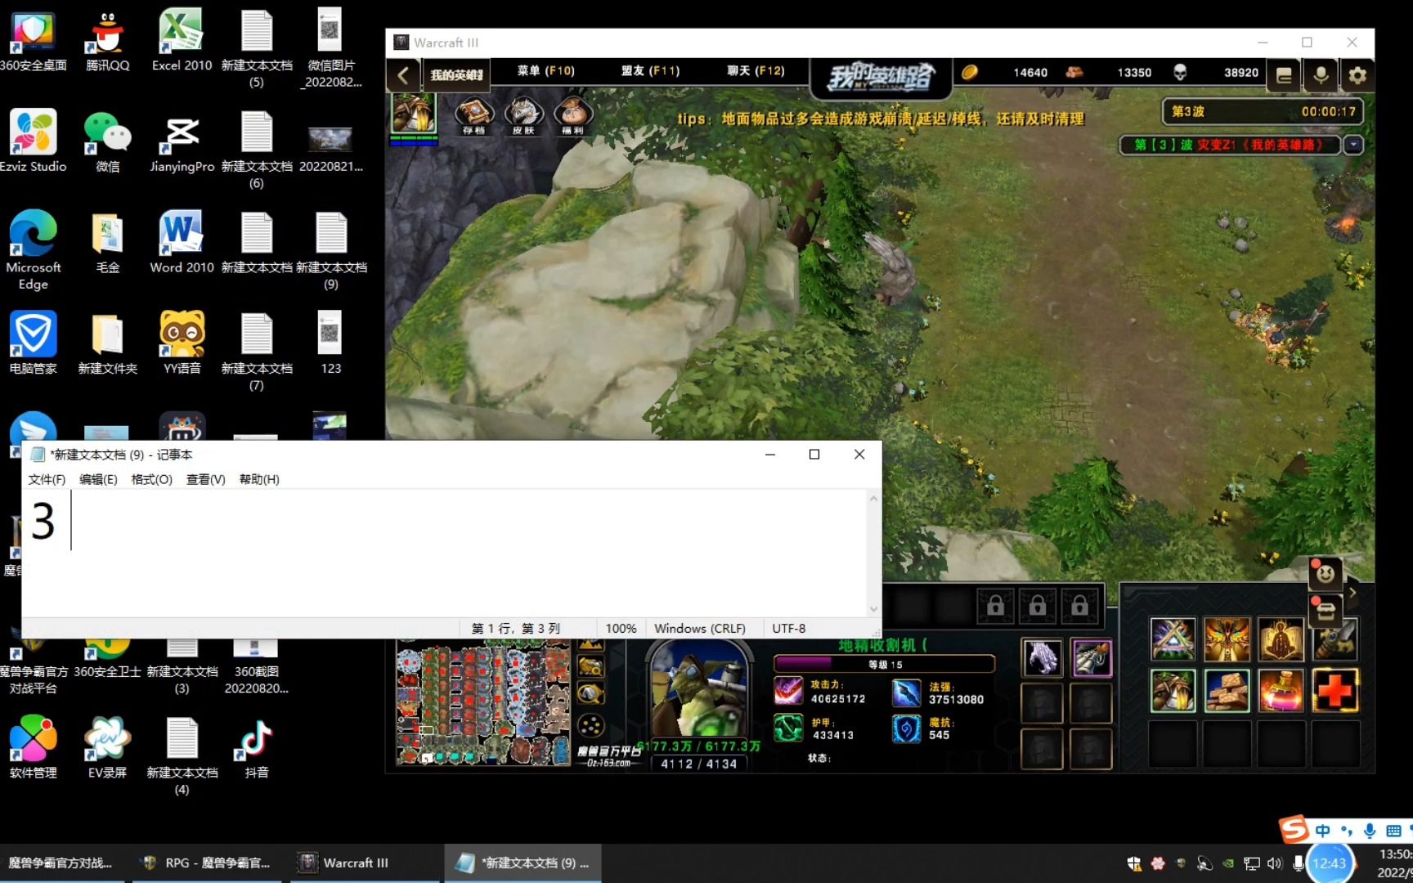Open the EV录屏 desktop shortcut
Screen dimensions: 1413x883
(107, 747)
